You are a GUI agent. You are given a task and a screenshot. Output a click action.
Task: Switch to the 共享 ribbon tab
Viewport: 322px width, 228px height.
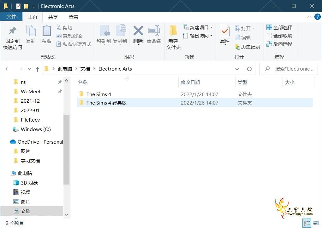[53, 17]
